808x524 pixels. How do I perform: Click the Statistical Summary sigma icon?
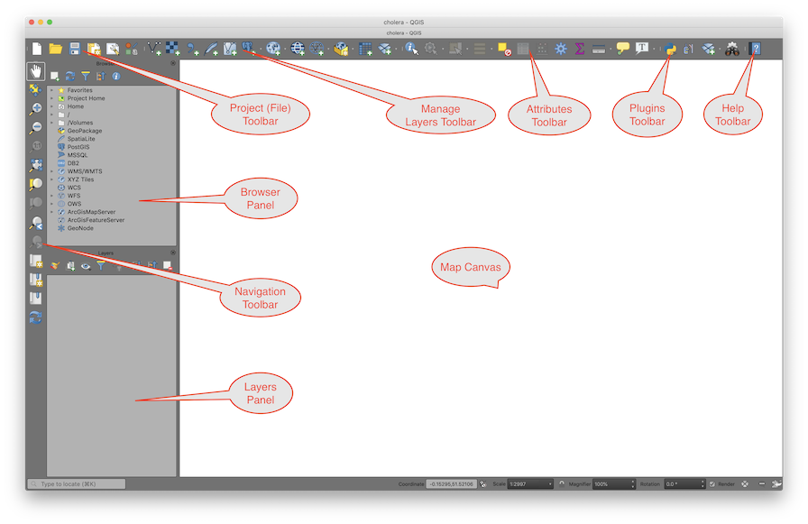click(580, 49)
